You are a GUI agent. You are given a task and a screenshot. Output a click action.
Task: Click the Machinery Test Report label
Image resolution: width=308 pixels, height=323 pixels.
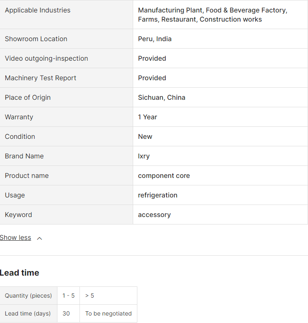click(x=40, y=78)
